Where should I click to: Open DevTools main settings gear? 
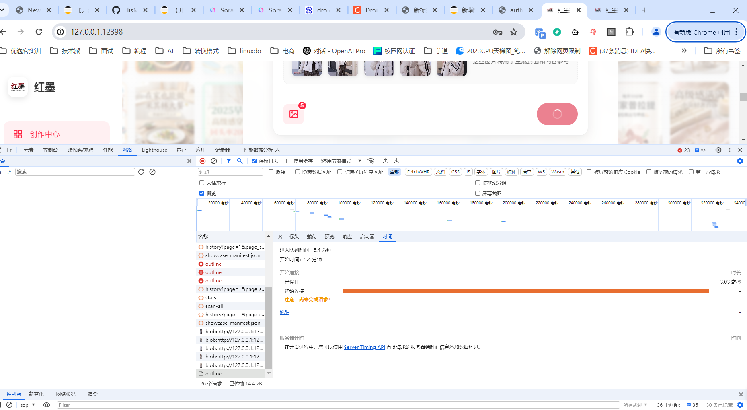[718, 150]
